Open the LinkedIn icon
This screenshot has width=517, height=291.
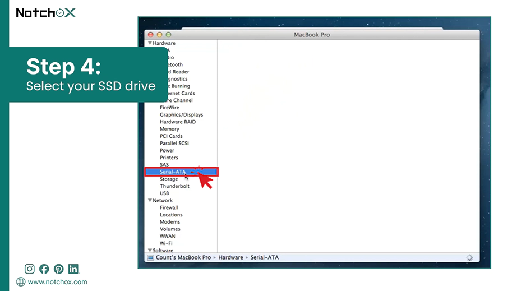[x=73, y=269]
